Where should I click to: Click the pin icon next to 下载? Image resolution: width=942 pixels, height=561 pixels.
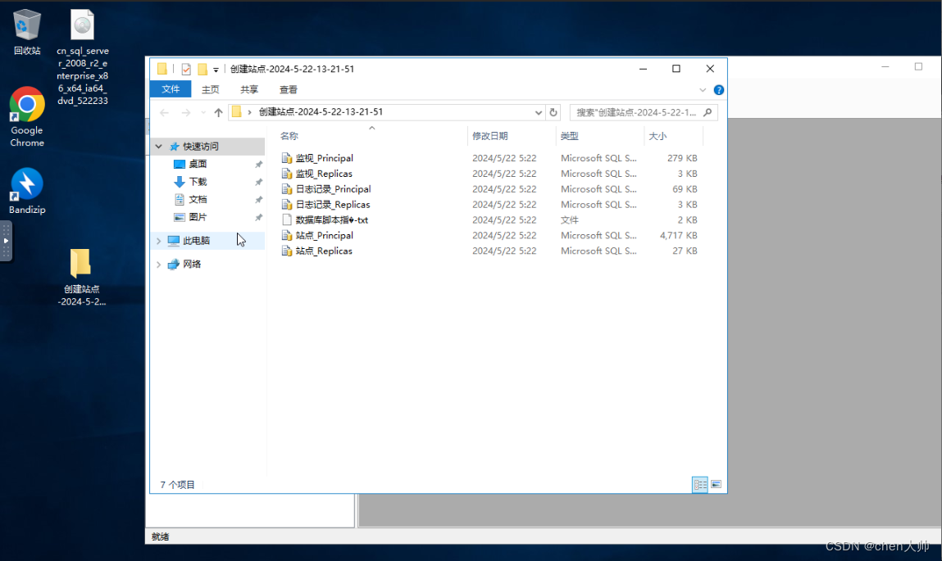[x=259, y=182]
